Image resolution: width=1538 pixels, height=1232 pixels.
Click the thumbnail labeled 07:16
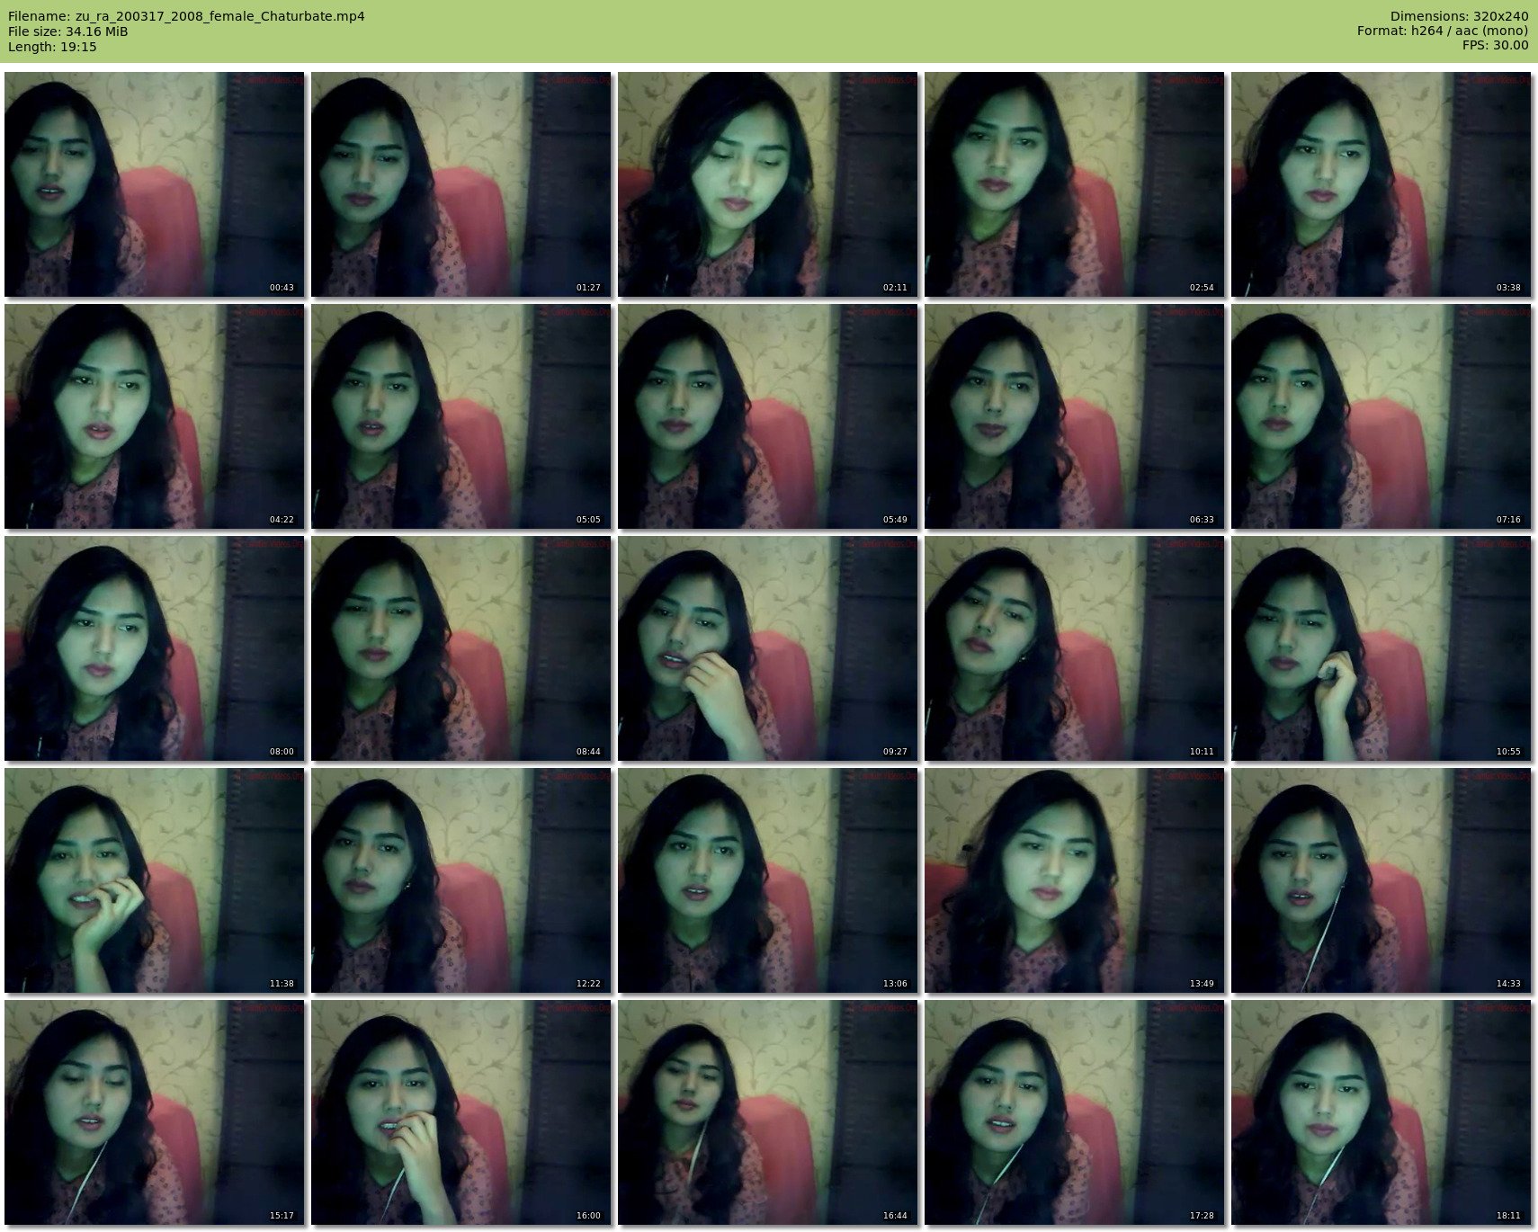point(1381,416)
